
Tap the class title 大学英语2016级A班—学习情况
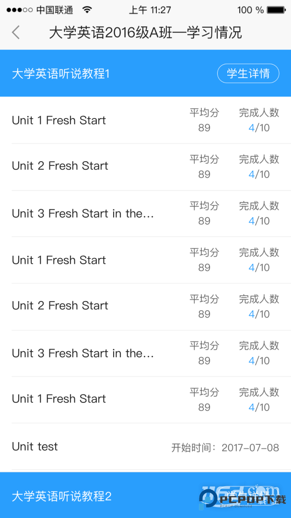pos(145,32)
